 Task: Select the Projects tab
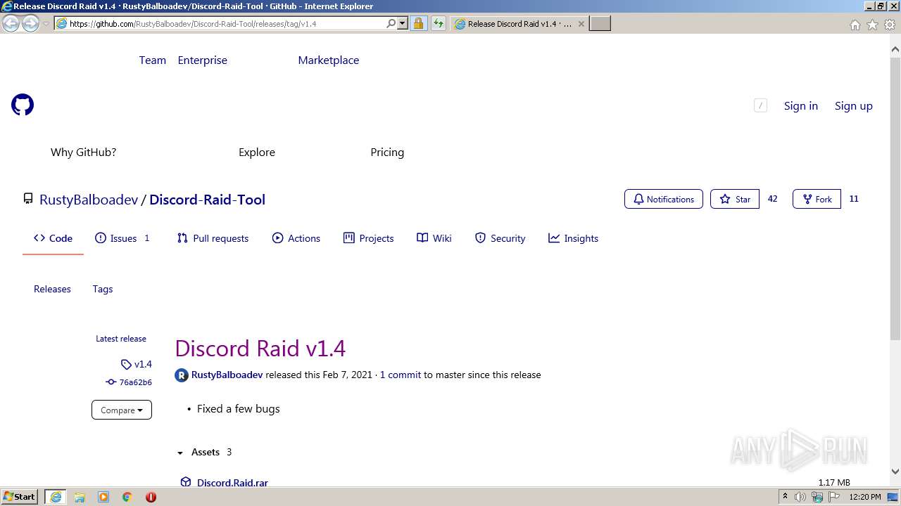click(x=368, y=238)
